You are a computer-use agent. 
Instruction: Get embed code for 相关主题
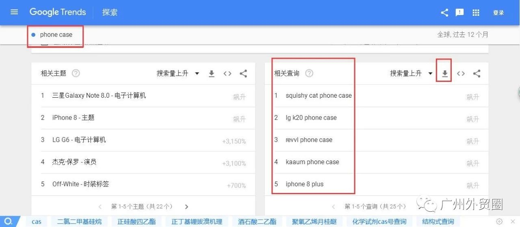coord(227,74)
